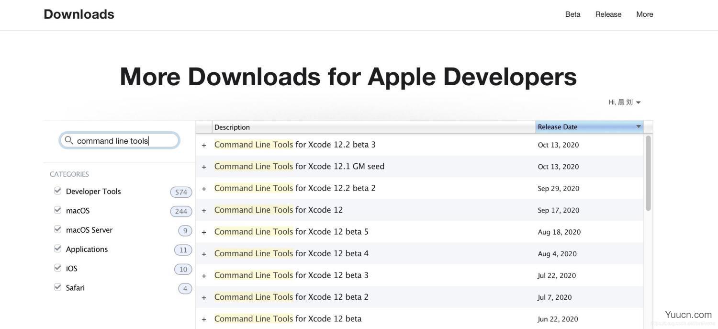Expand the Xcode 12.2 beta 2 row
The width and height of the screenshot is (718, 329).
(x=204, y=189)
